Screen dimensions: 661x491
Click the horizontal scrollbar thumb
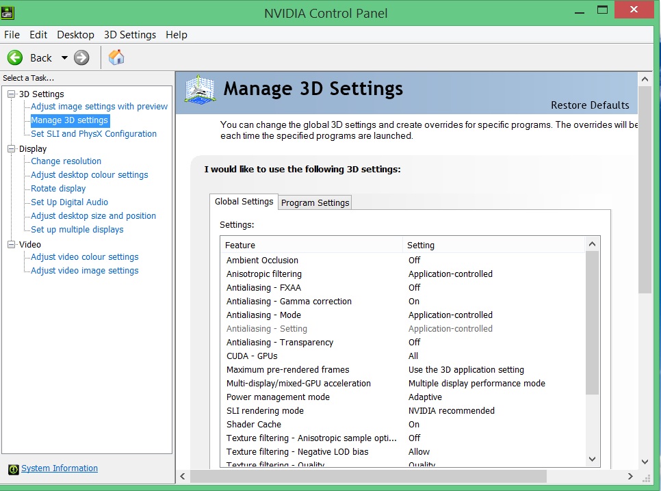368,476
